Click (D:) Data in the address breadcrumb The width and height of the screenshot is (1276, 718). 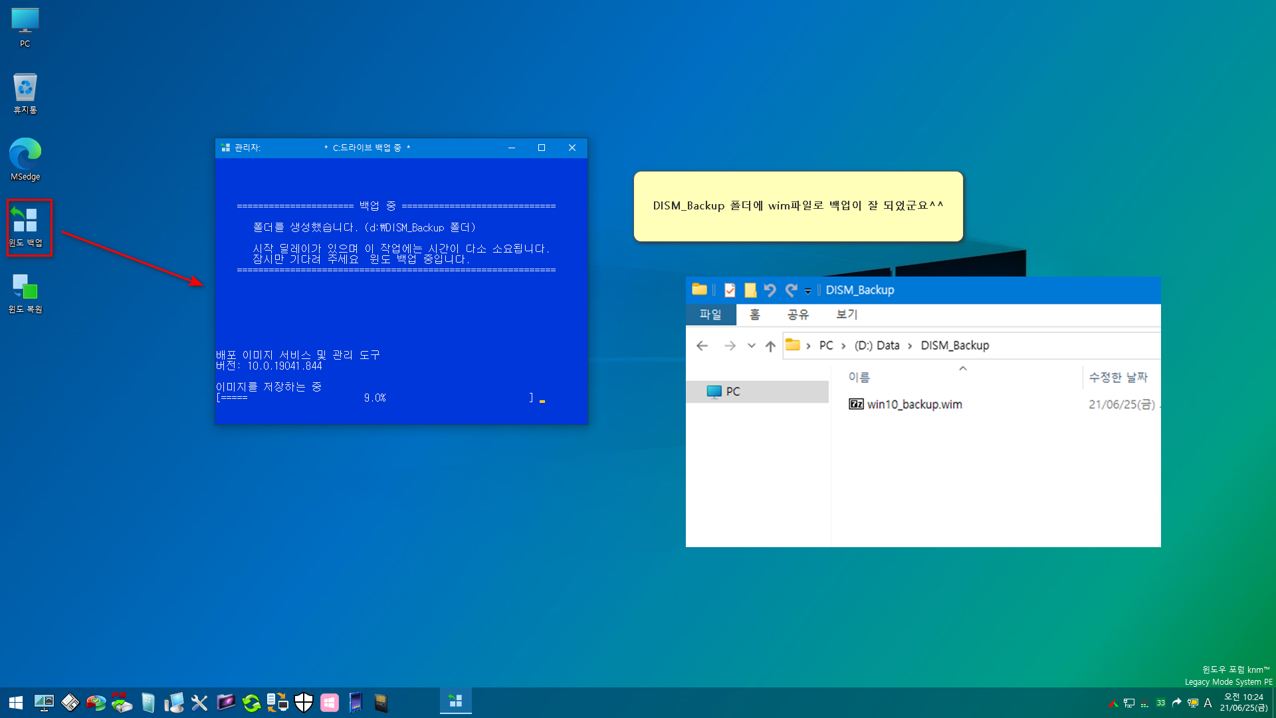point(877,345)
